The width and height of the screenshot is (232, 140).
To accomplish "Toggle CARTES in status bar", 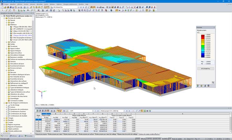I will point(149,139).
